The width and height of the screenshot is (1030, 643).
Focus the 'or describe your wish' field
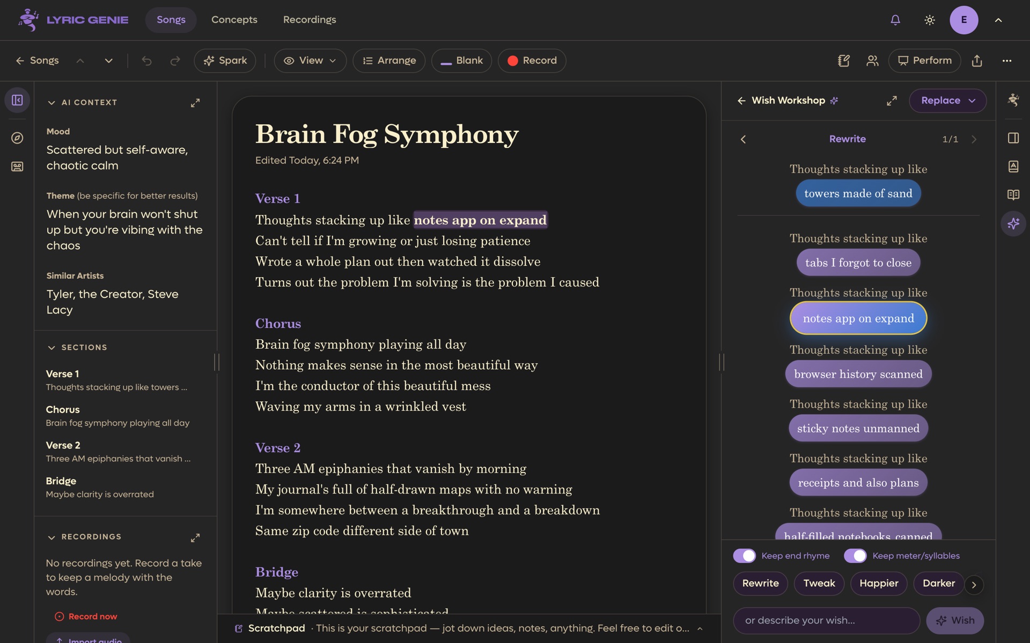(x=827, y=620)
